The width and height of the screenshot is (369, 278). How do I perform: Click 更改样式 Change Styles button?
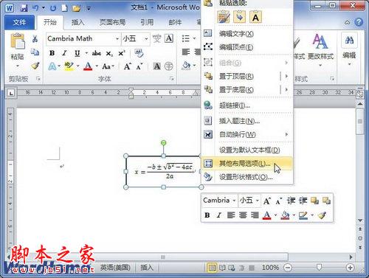(x=320, y=50)
